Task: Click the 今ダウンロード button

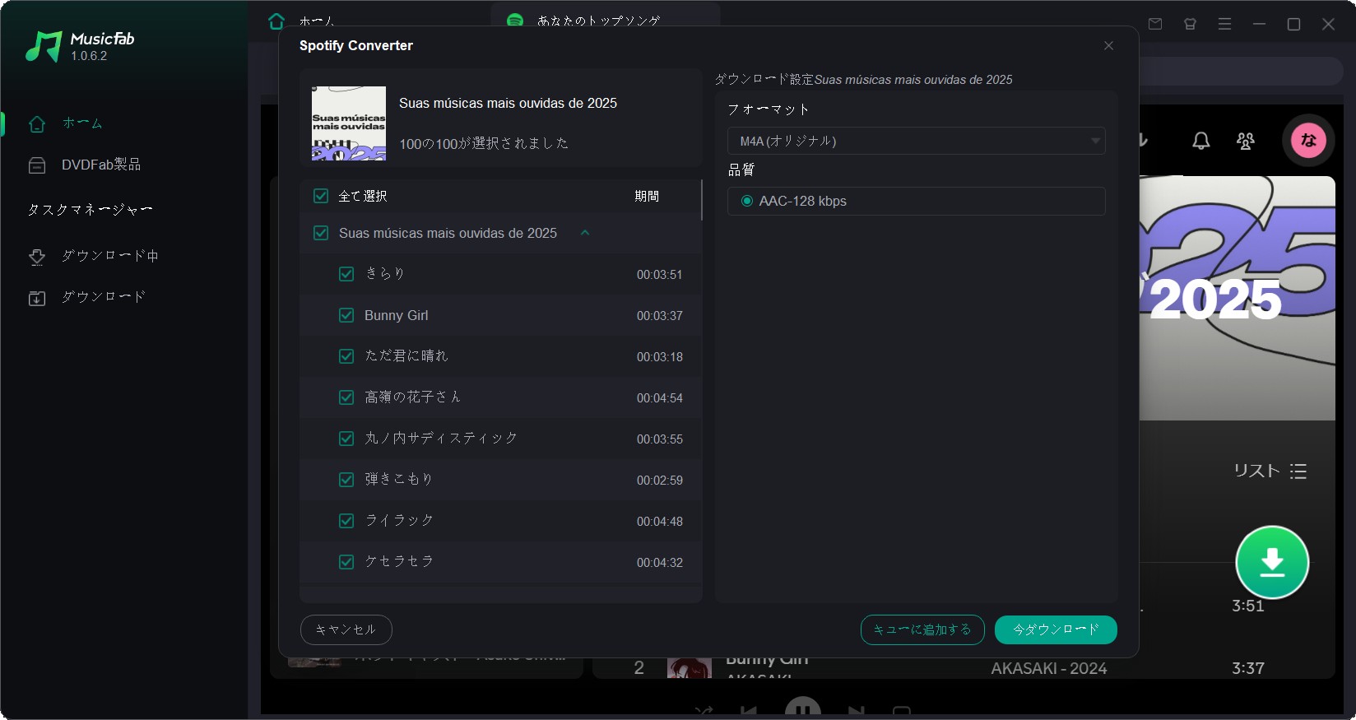Action: click(x=1056, y=629)
